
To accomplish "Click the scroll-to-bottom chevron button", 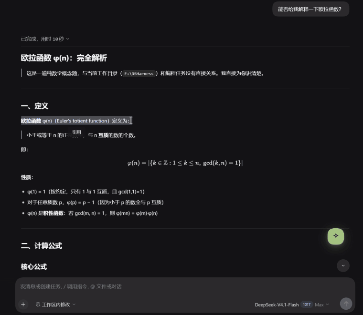I will pyautogui.click(x=343, y=265).
